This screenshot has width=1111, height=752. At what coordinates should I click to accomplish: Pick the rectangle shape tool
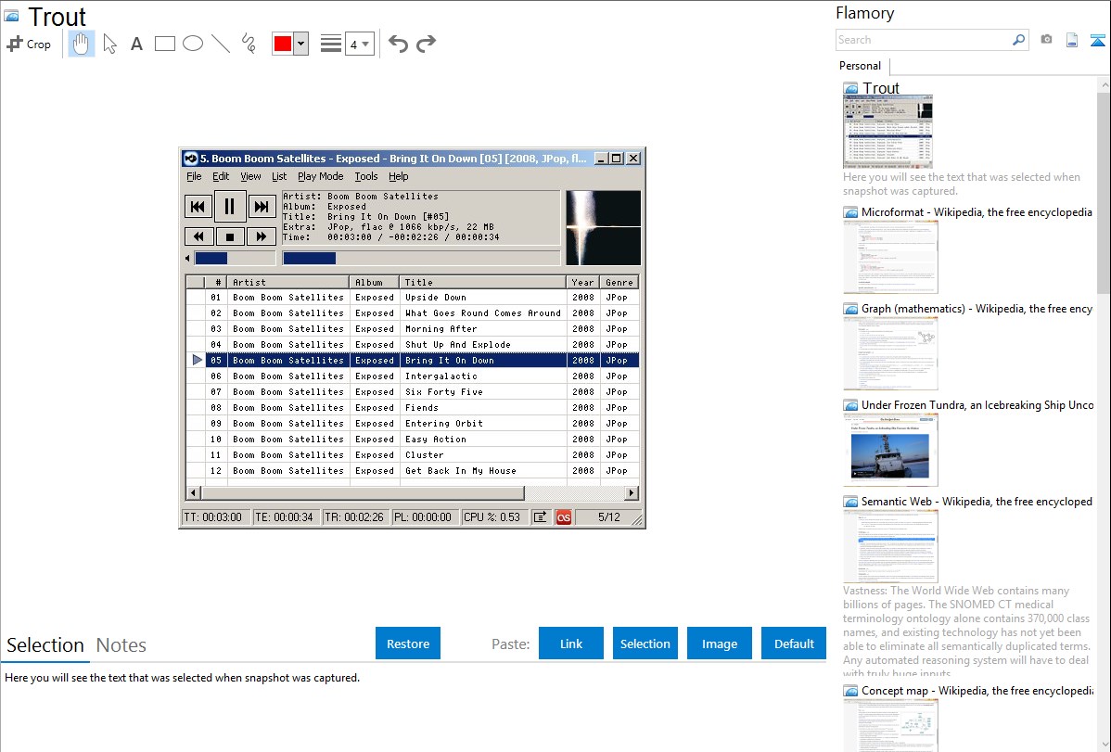pyautogui.click(x=165, y=44)
